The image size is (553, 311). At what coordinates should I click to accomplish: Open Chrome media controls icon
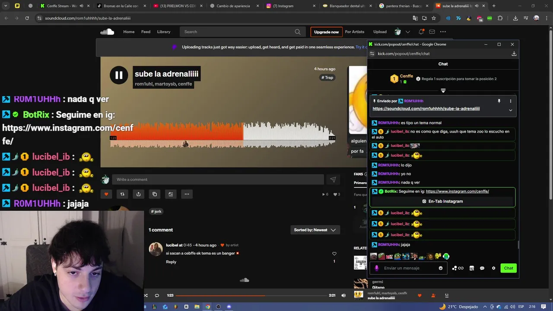[x=526, y=18]
